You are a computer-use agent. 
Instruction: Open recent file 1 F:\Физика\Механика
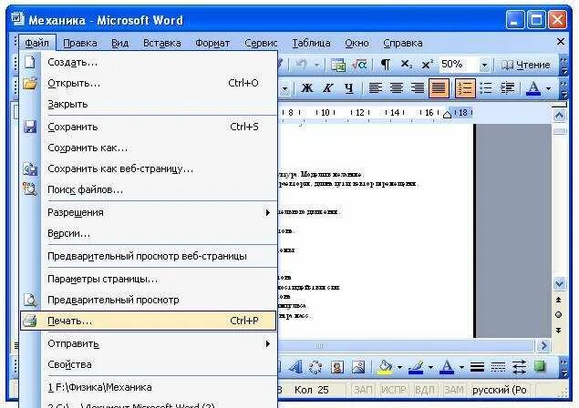(x=149, y=387)
